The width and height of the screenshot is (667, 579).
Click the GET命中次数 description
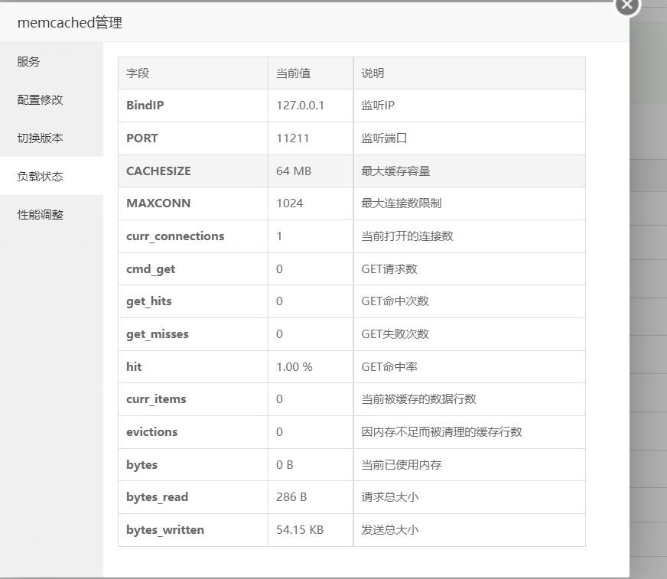[x=395, y=301]
